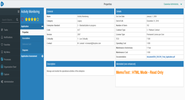Click the Properties page title
185x100 pixels.
pos(108,4)
